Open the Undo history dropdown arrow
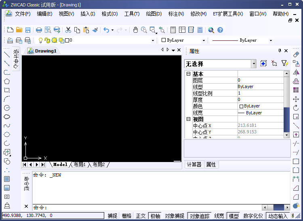The height and width of the screenshot is (221, 303). [112, 30]
